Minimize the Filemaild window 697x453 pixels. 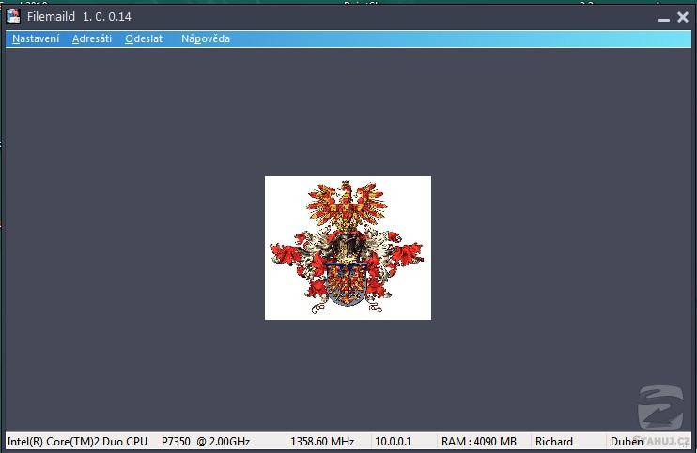click(x=664, y=19)
